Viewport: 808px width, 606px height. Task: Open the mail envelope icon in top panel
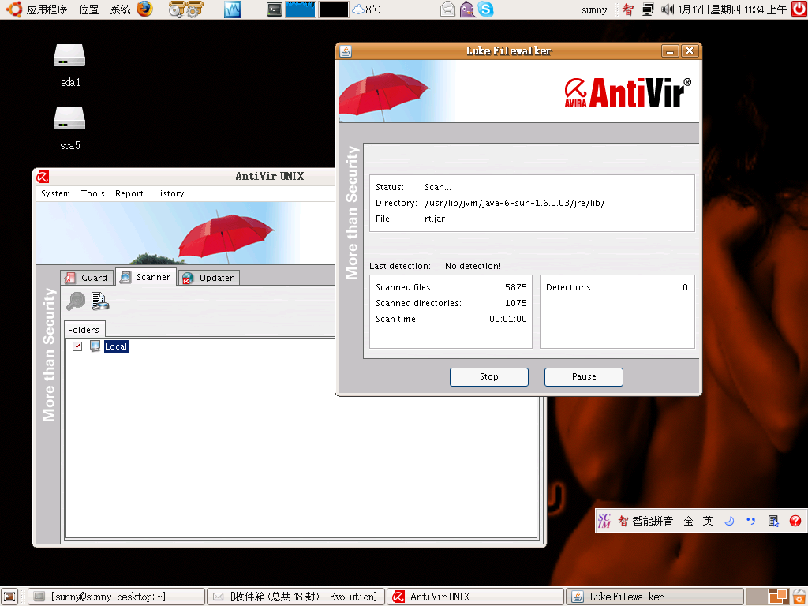pyautogui.click(x=448, y=9)
